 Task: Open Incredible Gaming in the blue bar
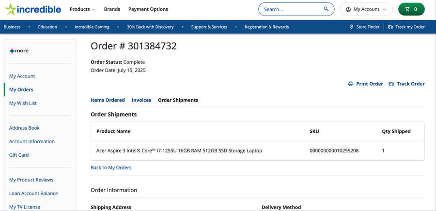coord(92,27)
